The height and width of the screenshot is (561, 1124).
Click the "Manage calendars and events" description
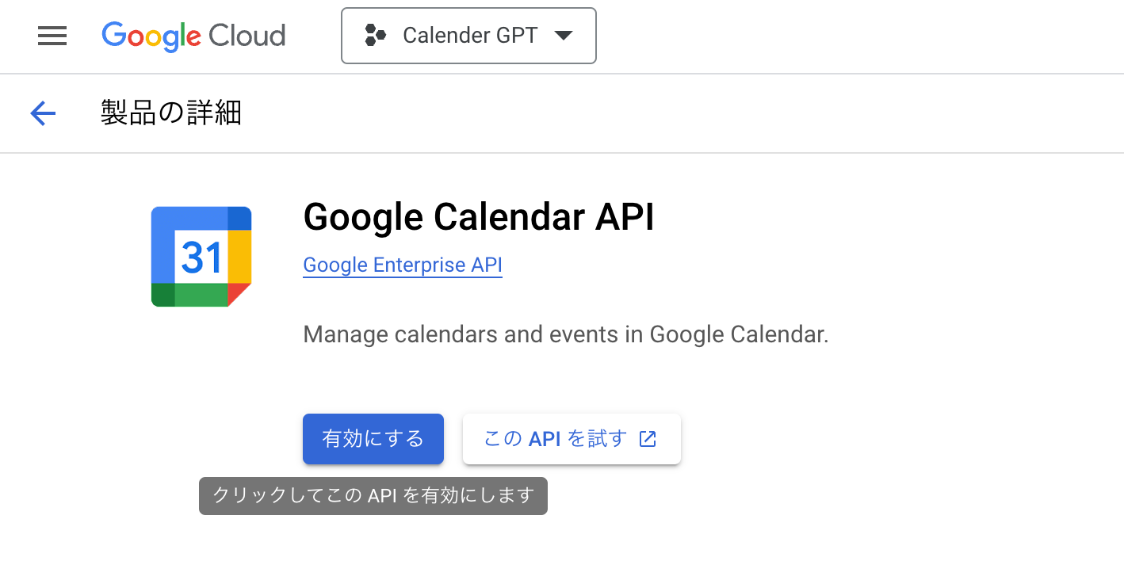tap(565, 334)
